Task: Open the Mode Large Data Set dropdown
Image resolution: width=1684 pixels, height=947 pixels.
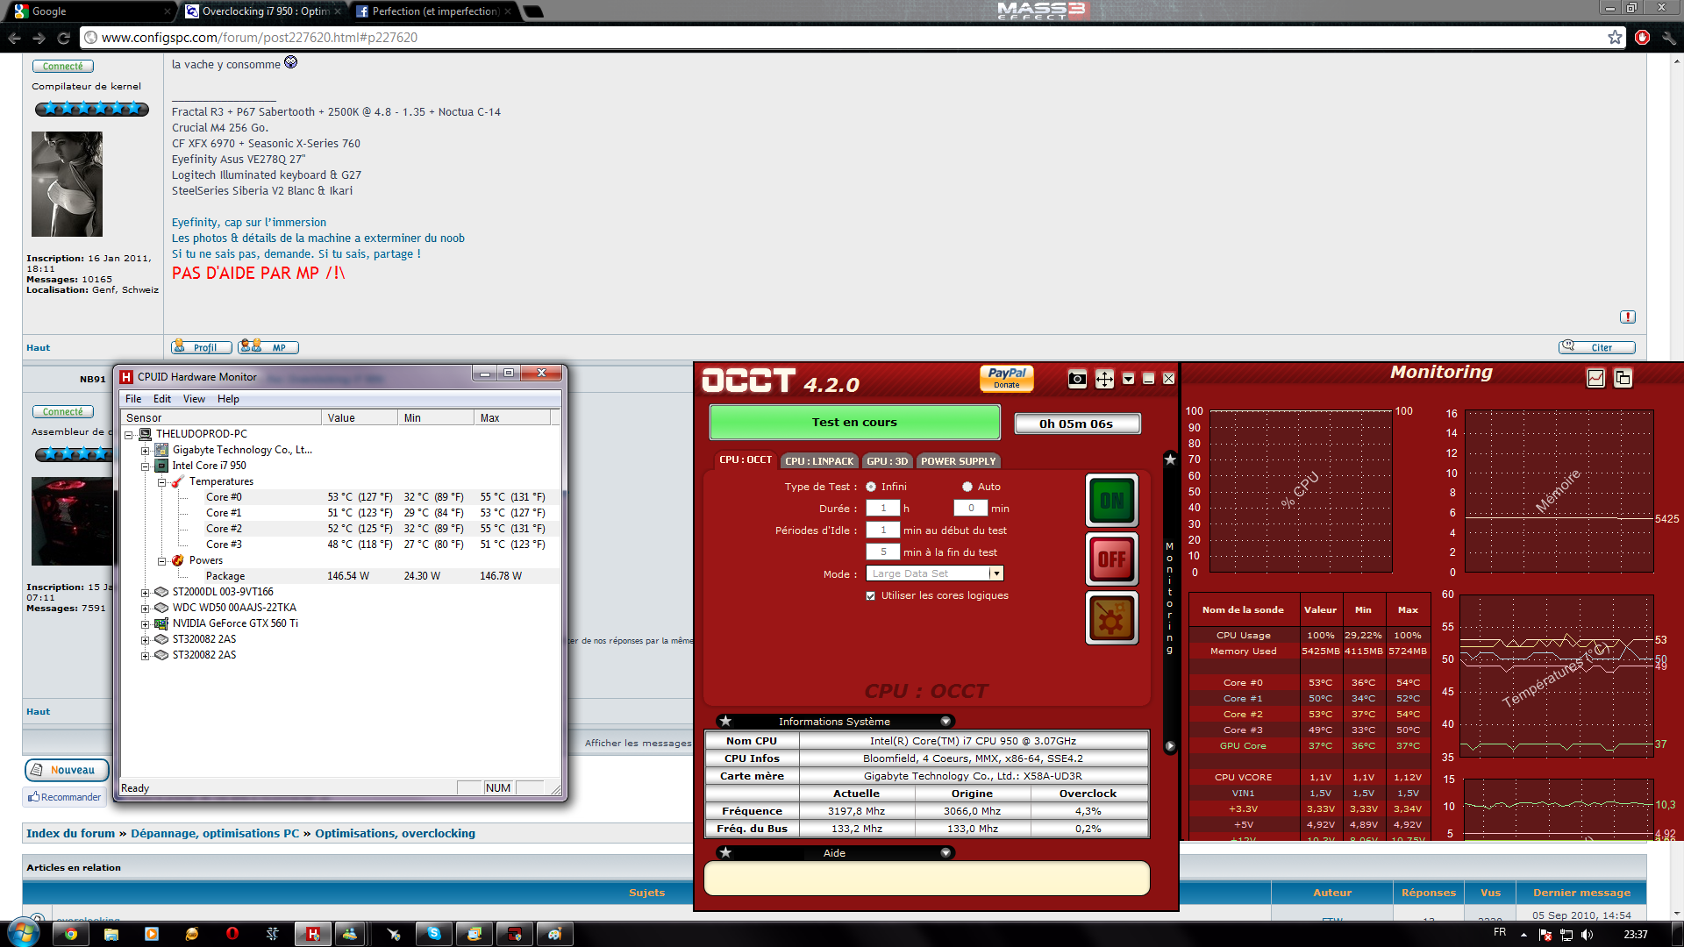Action: pos(995,573)
